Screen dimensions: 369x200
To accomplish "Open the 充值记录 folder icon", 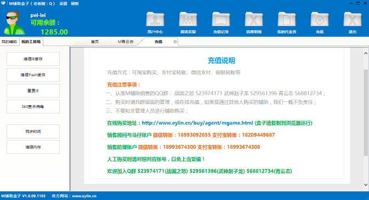I will tap(221, 19).
